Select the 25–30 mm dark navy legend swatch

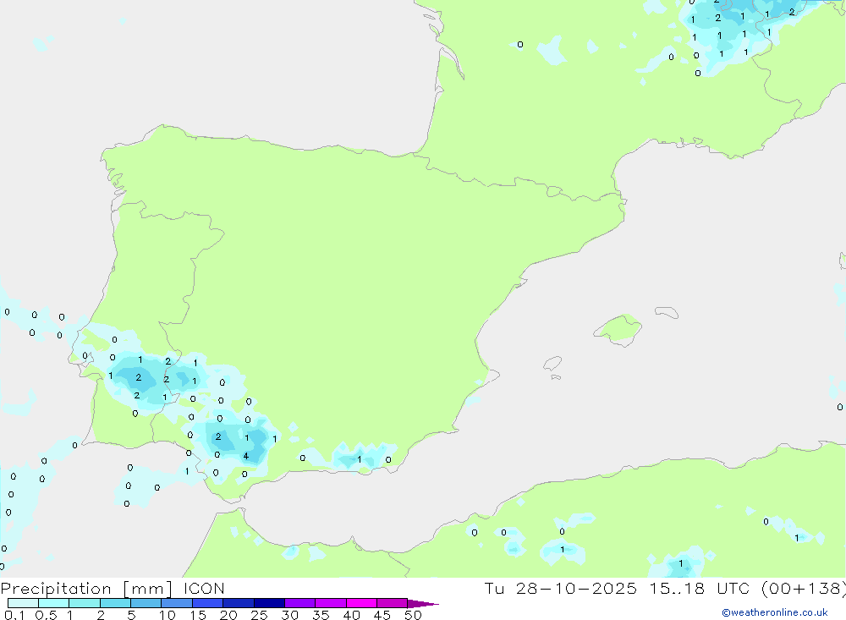pyautogui.click(x=269, y=603)
